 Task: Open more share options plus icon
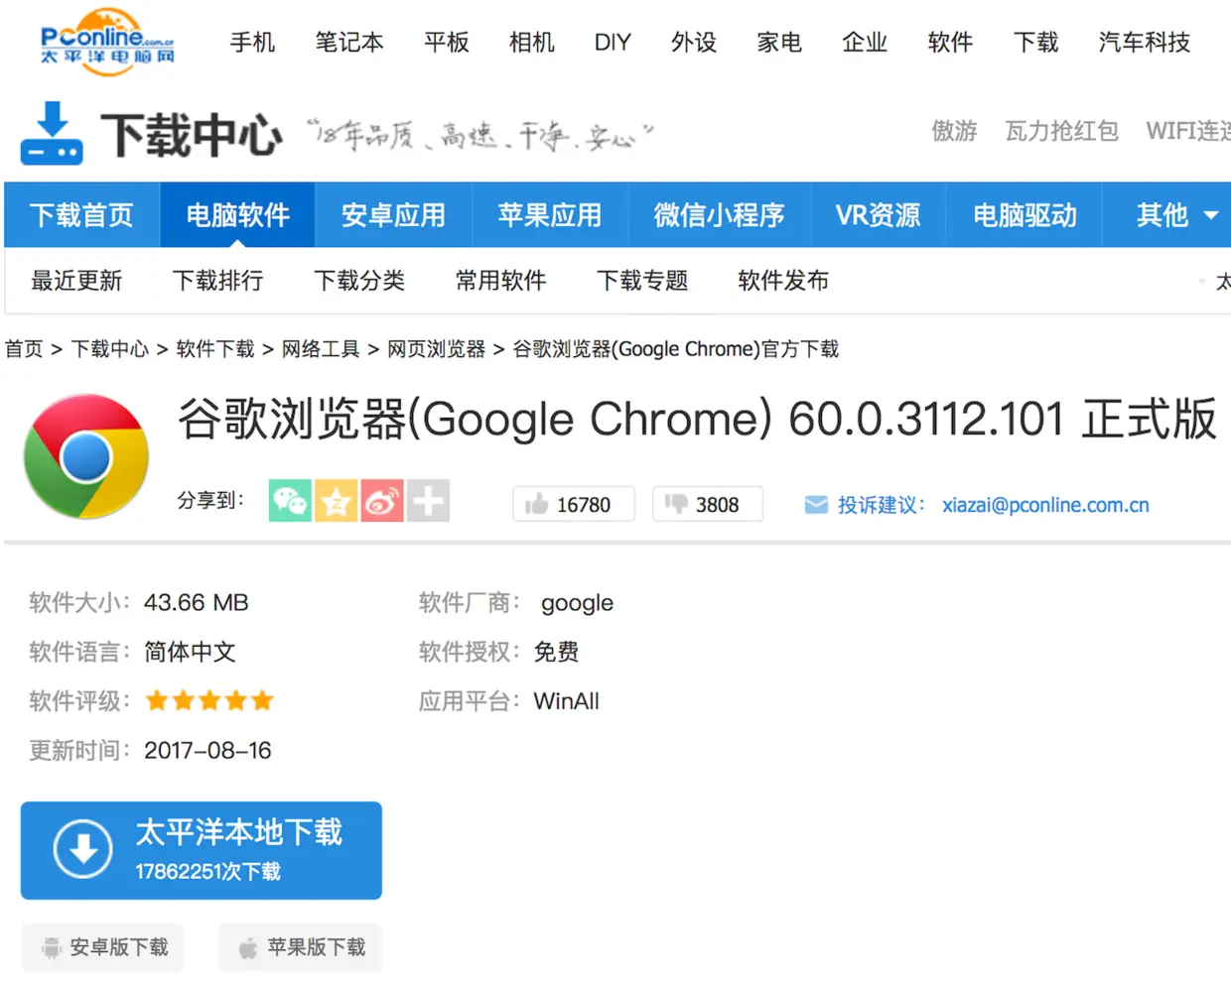tap(429, 501)
